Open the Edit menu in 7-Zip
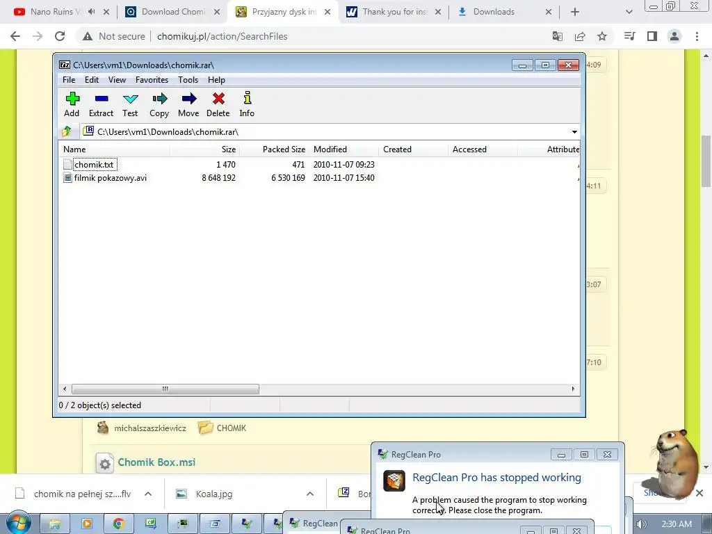The width and height of the screenshot is (712, 534). click(92, 80)
